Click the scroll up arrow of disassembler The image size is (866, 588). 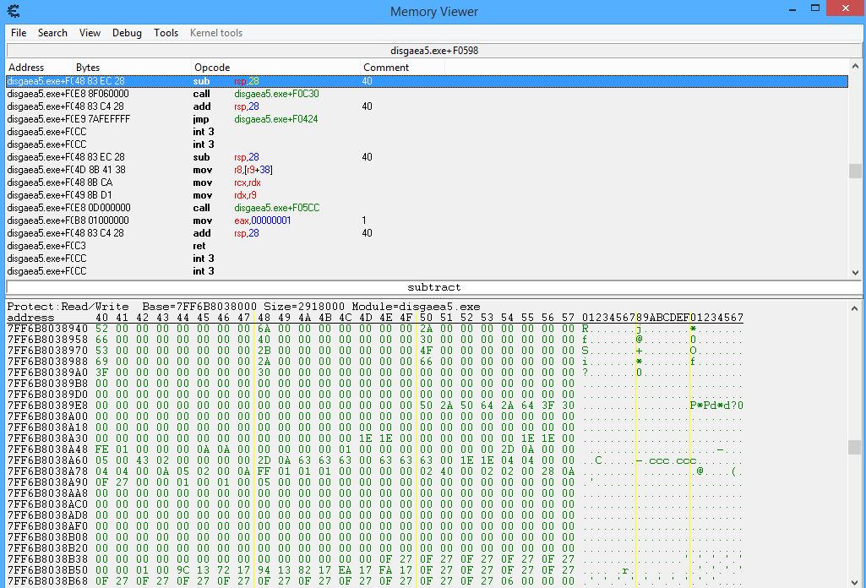coord(856,66)
